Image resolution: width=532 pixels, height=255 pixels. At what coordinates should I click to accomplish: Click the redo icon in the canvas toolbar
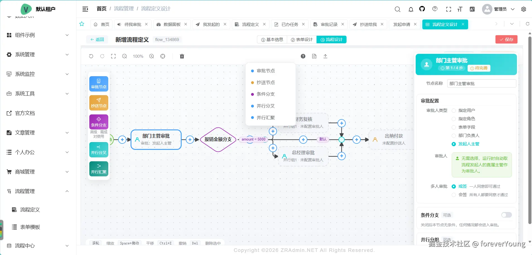(x=102, y=56)
